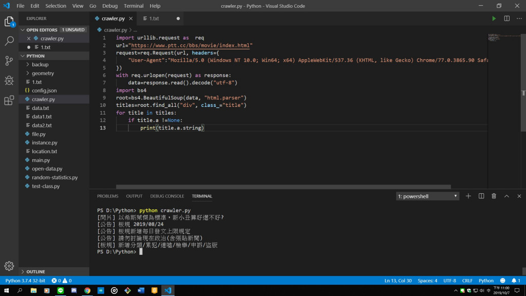526x296 pixels.
Task: Maximize the panel with the up chevron
Action: pyautogui.click(x=506, y=196)
